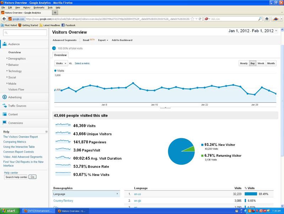Click the highest data point on the Visits graph
This screenshot has height=214, width=284.
point(133,83)
